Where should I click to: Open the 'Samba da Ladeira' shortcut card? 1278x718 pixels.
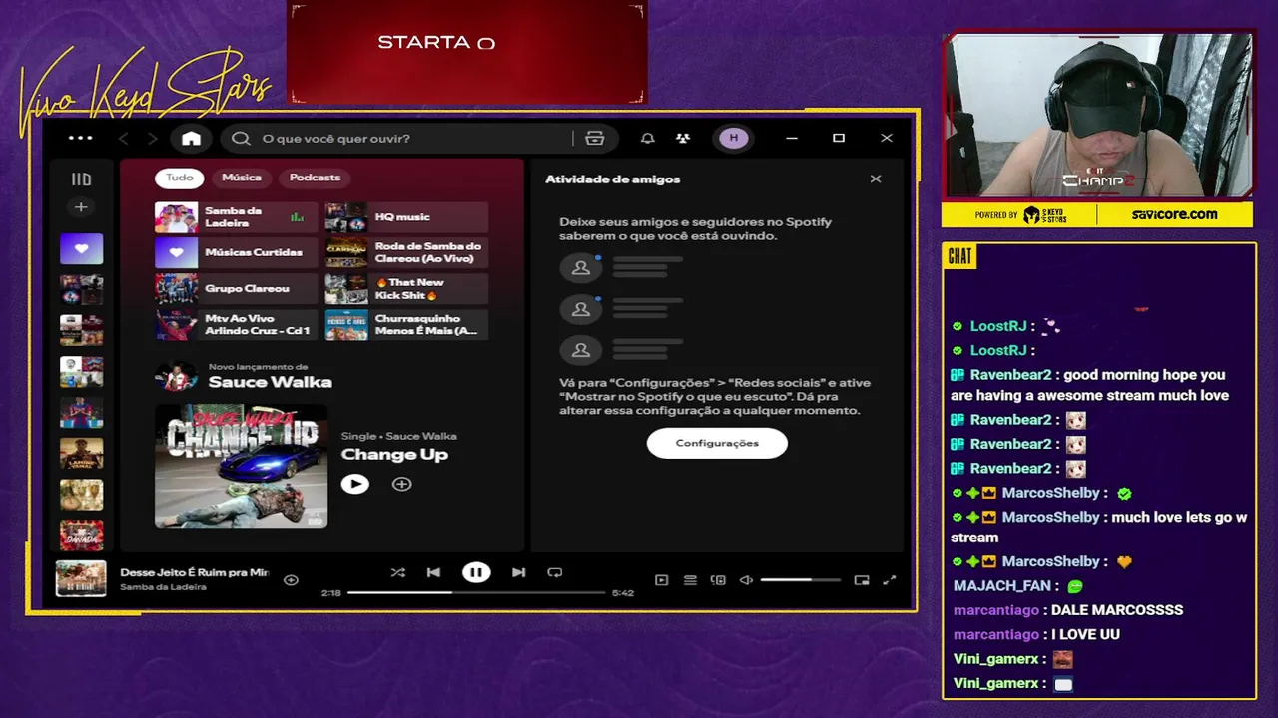(x=236, y=217)
